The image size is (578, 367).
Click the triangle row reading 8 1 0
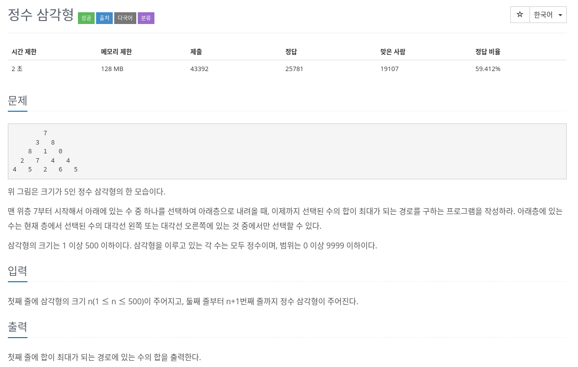(45, 151)
